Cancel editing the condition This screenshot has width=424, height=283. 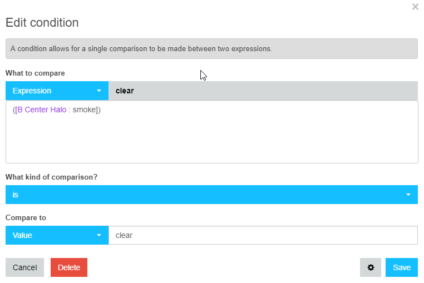pyautogui.click(x=24, y=267)
